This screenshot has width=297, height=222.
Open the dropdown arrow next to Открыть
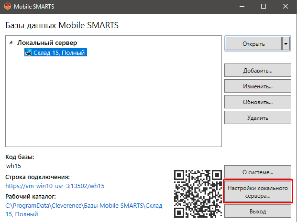[x=286, y=43]
